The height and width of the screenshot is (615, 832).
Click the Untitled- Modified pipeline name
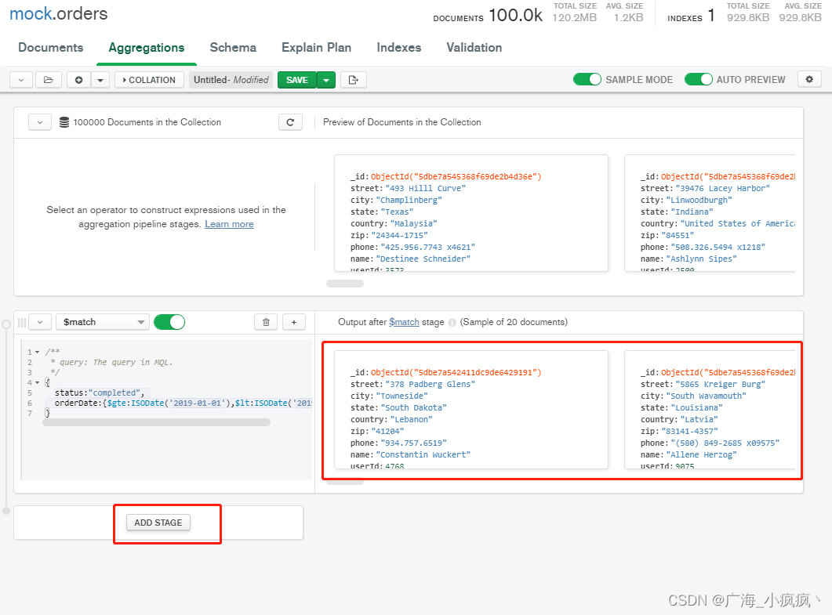pos(231,80)
